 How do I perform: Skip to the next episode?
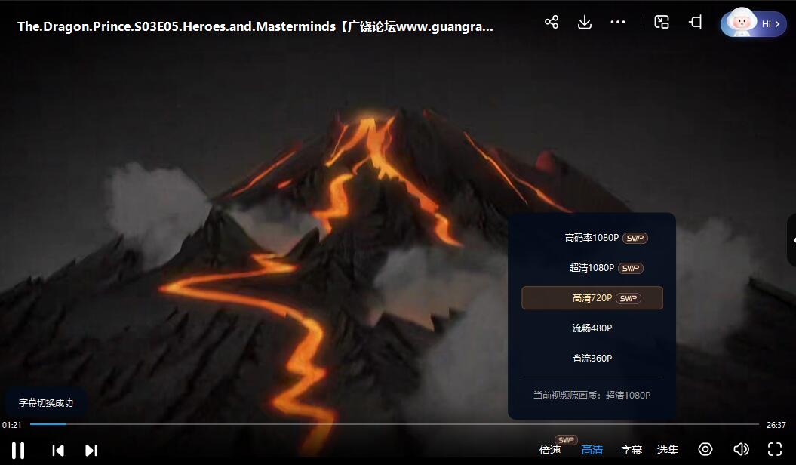[91, 450]
